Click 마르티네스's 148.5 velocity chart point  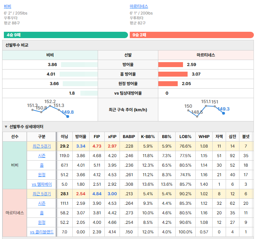[x=197, y=116]
